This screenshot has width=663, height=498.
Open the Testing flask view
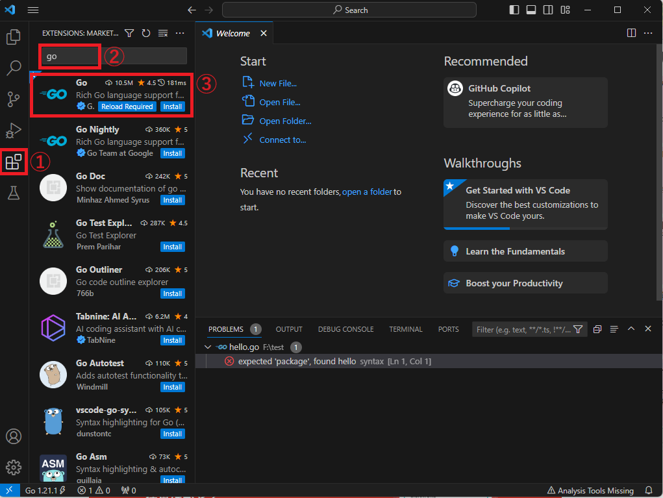(x=14, y=193)
